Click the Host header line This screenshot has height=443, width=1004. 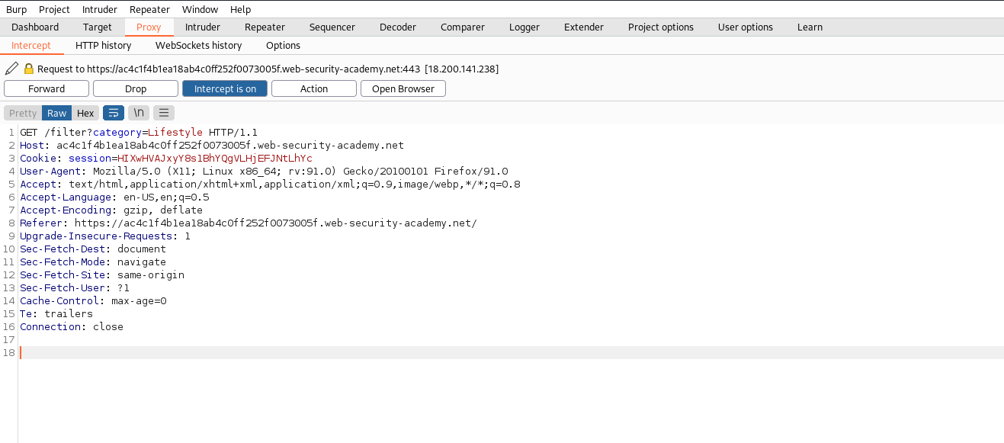coord(212,145)
